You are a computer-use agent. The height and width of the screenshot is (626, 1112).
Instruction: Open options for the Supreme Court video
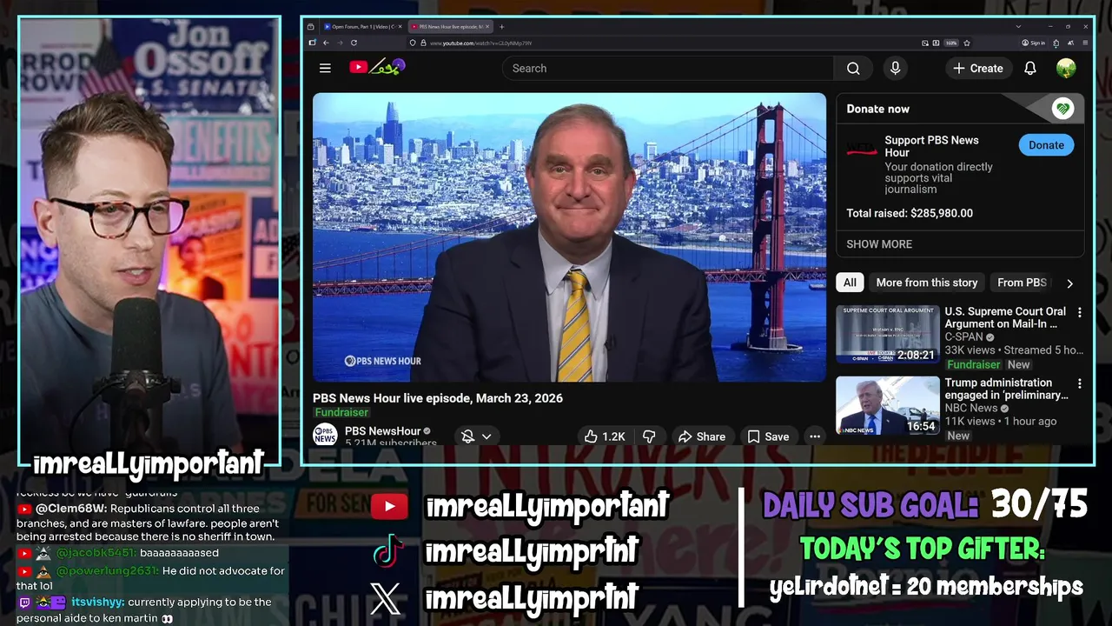[x=1080, y=312]
